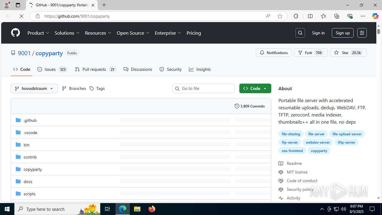Open the 9001 owner link

coord(24,53)
